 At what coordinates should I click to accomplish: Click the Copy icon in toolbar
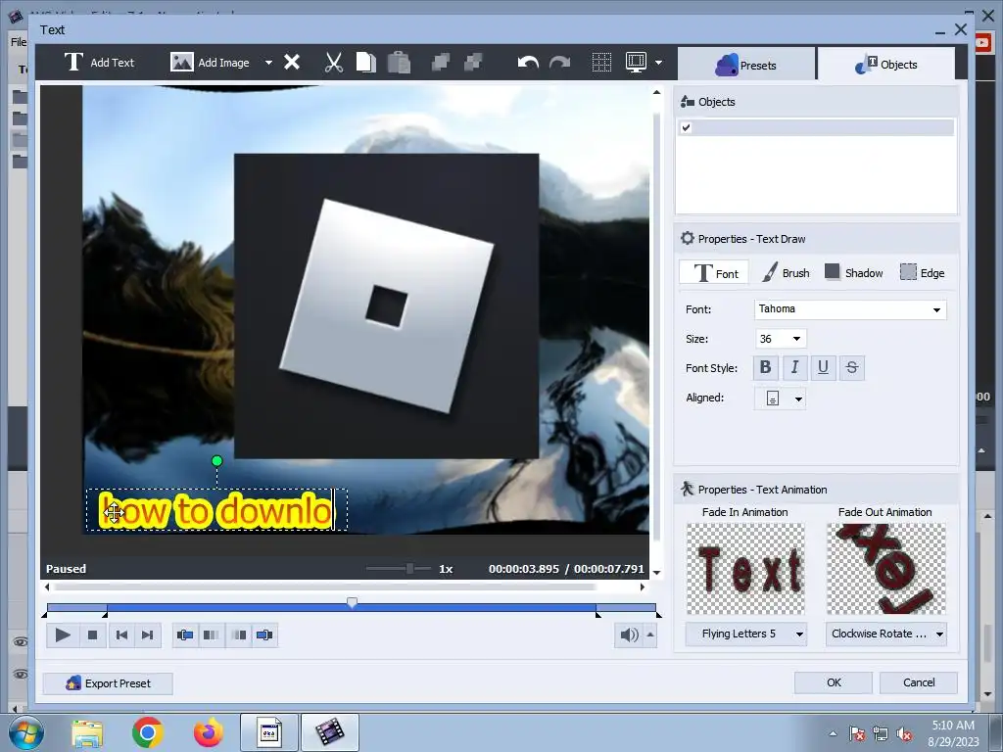(366, 63)
